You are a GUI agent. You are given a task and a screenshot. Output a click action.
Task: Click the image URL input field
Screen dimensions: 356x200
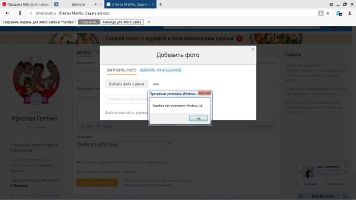point(126,99)
